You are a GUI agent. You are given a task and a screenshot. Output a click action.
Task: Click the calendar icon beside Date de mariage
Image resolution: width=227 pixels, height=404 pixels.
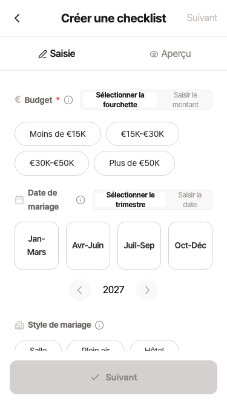(x=19, y=200)
